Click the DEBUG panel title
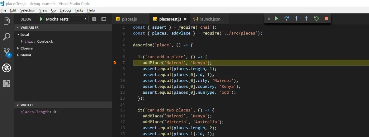 (x=26, y=19)
